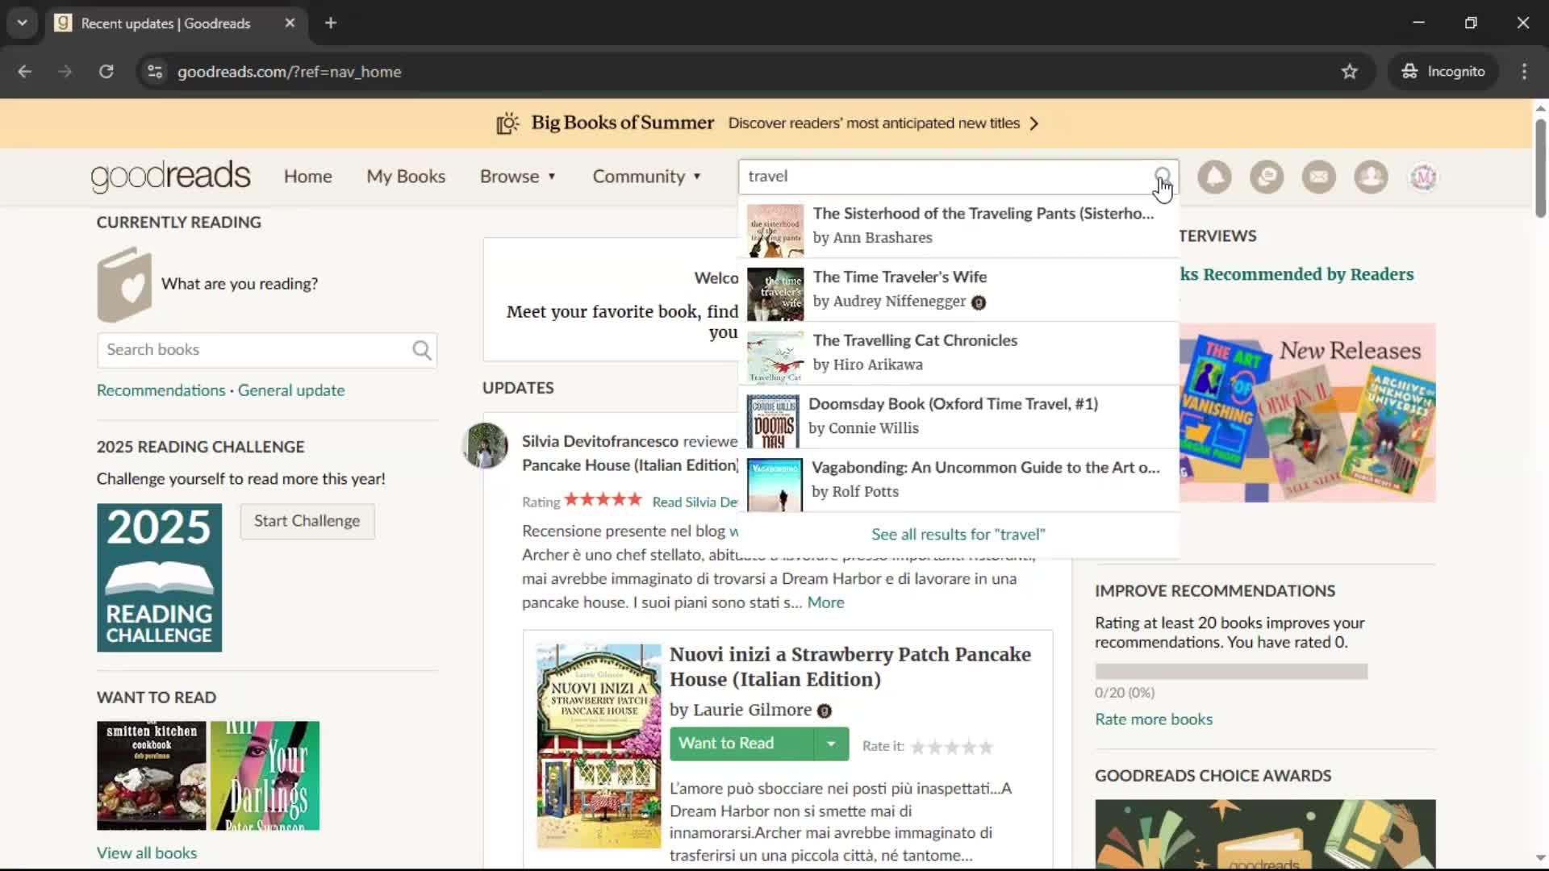Screen dimensions: 1549x871
Task: Select the Vagabonding suggestion
Action: click(x=958, y=481)
